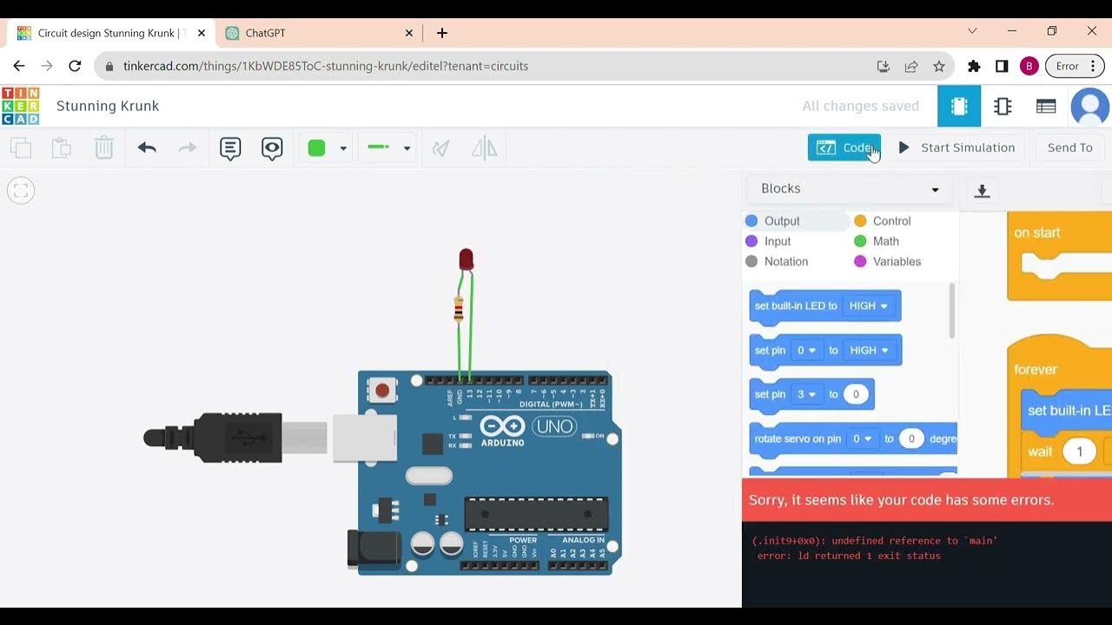The width and height of the screenshot is (1112, 625).
Task: Select the forever block
Action: (1035, 369)
